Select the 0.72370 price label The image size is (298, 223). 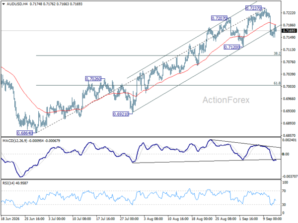253,8
